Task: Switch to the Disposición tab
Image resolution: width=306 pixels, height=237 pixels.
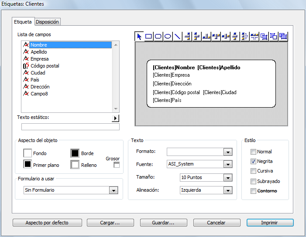Action: tap(47, 22)
